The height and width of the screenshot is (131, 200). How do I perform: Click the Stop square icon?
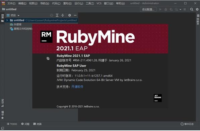[x=185, y=9]
